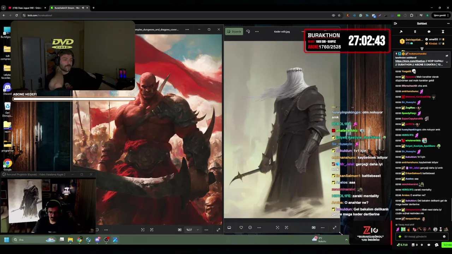Click the hourglass slow-mode icon

(443, 32)
